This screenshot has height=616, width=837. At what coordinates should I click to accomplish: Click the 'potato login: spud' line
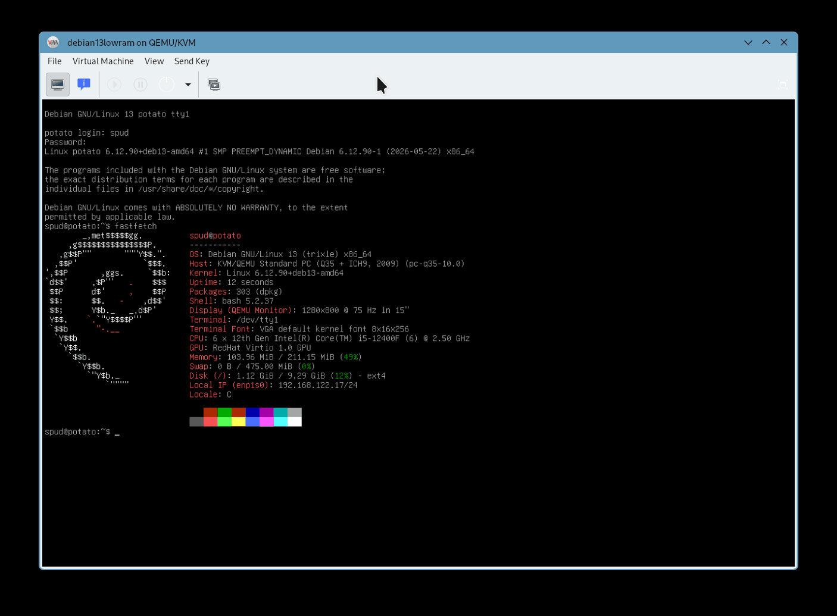click(86, 133)
